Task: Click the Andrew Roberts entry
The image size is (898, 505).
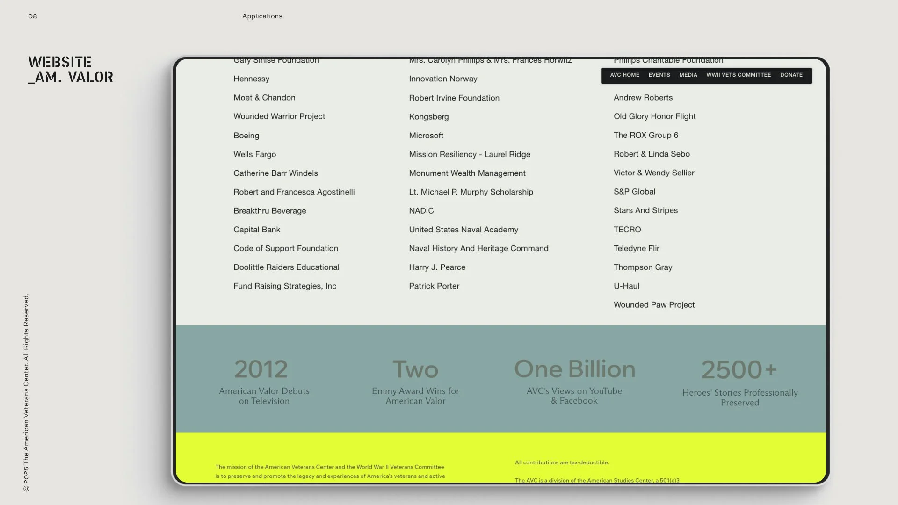Action: (643, 98)
